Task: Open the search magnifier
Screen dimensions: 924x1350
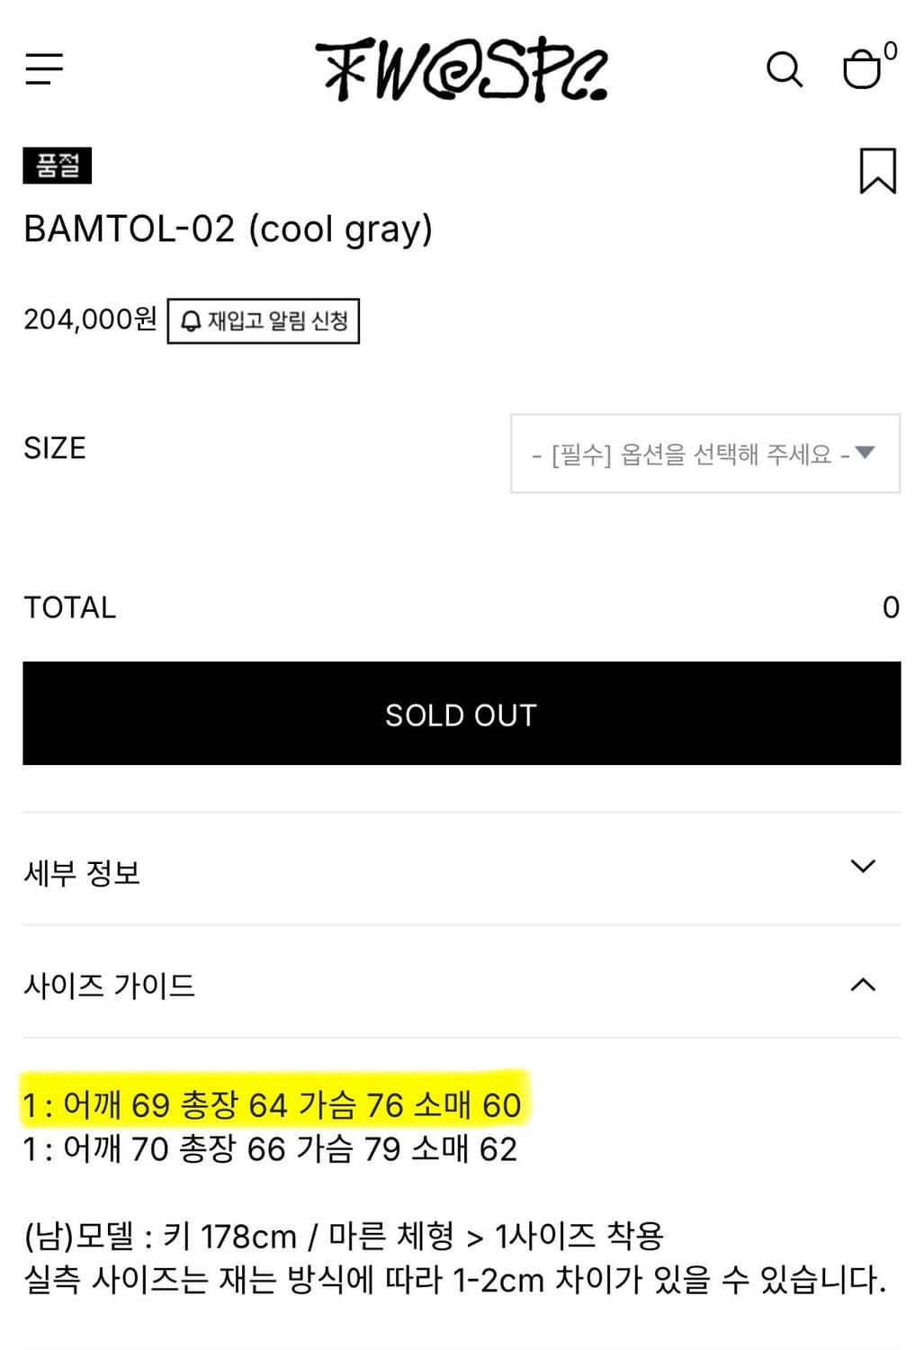Action: tap(785, 70)
